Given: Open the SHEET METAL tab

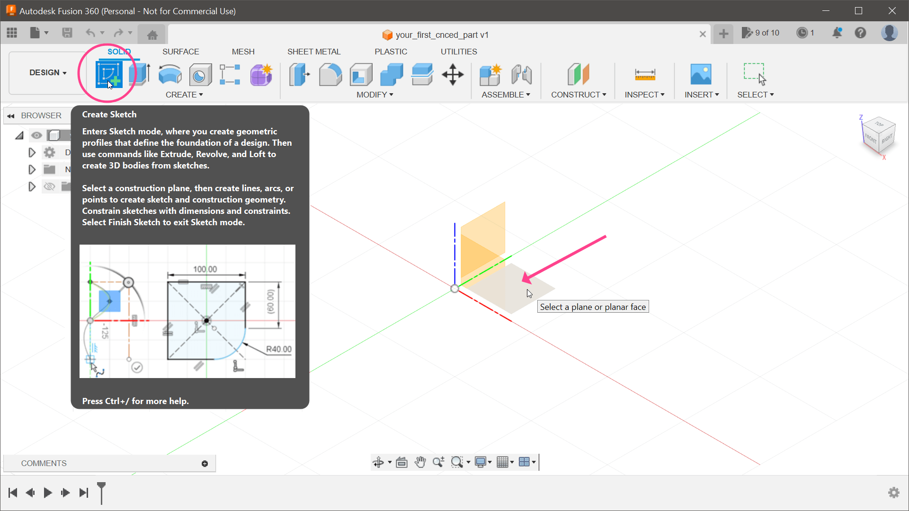Looking at the screenshot, I should coord(314,52).
